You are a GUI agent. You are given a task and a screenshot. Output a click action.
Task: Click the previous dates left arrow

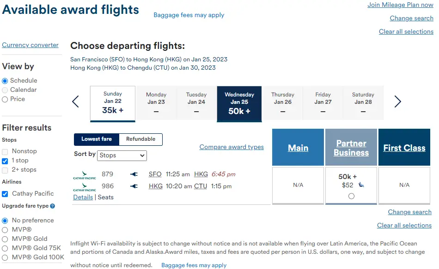[x=76, y=102]
